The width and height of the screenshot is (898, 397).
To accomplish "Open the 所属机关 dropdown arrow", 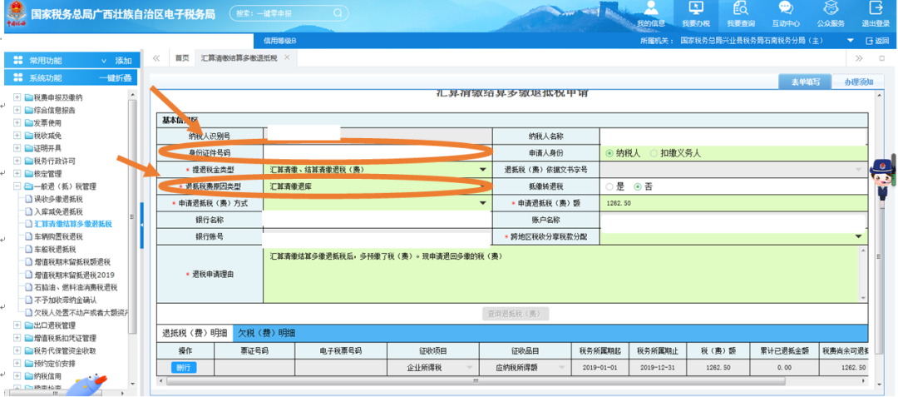I will 850,41.
